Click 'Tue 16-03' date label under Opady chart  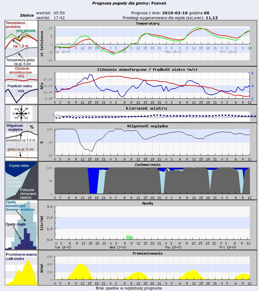[63, 247]
